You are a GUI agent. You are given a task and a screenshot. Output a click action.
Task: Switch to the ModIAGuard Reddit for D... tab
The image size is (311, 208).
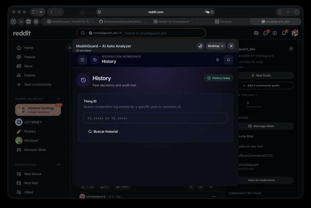[69, 22]
